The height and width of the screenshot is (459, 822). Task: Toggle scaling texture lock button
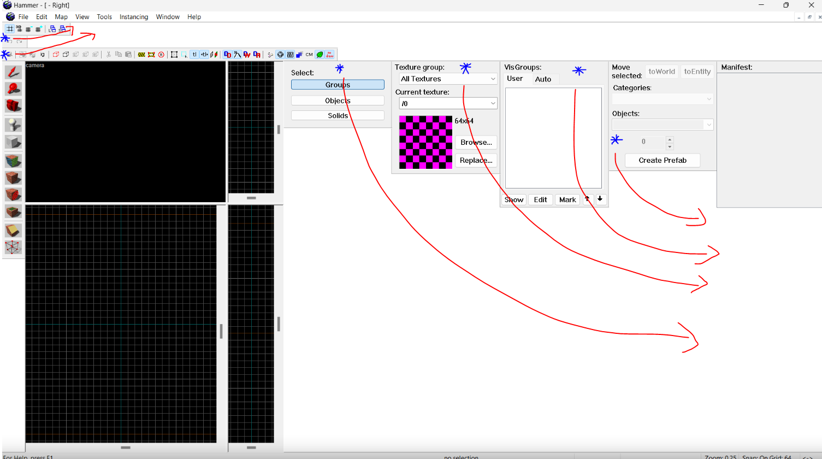[204, 55]
